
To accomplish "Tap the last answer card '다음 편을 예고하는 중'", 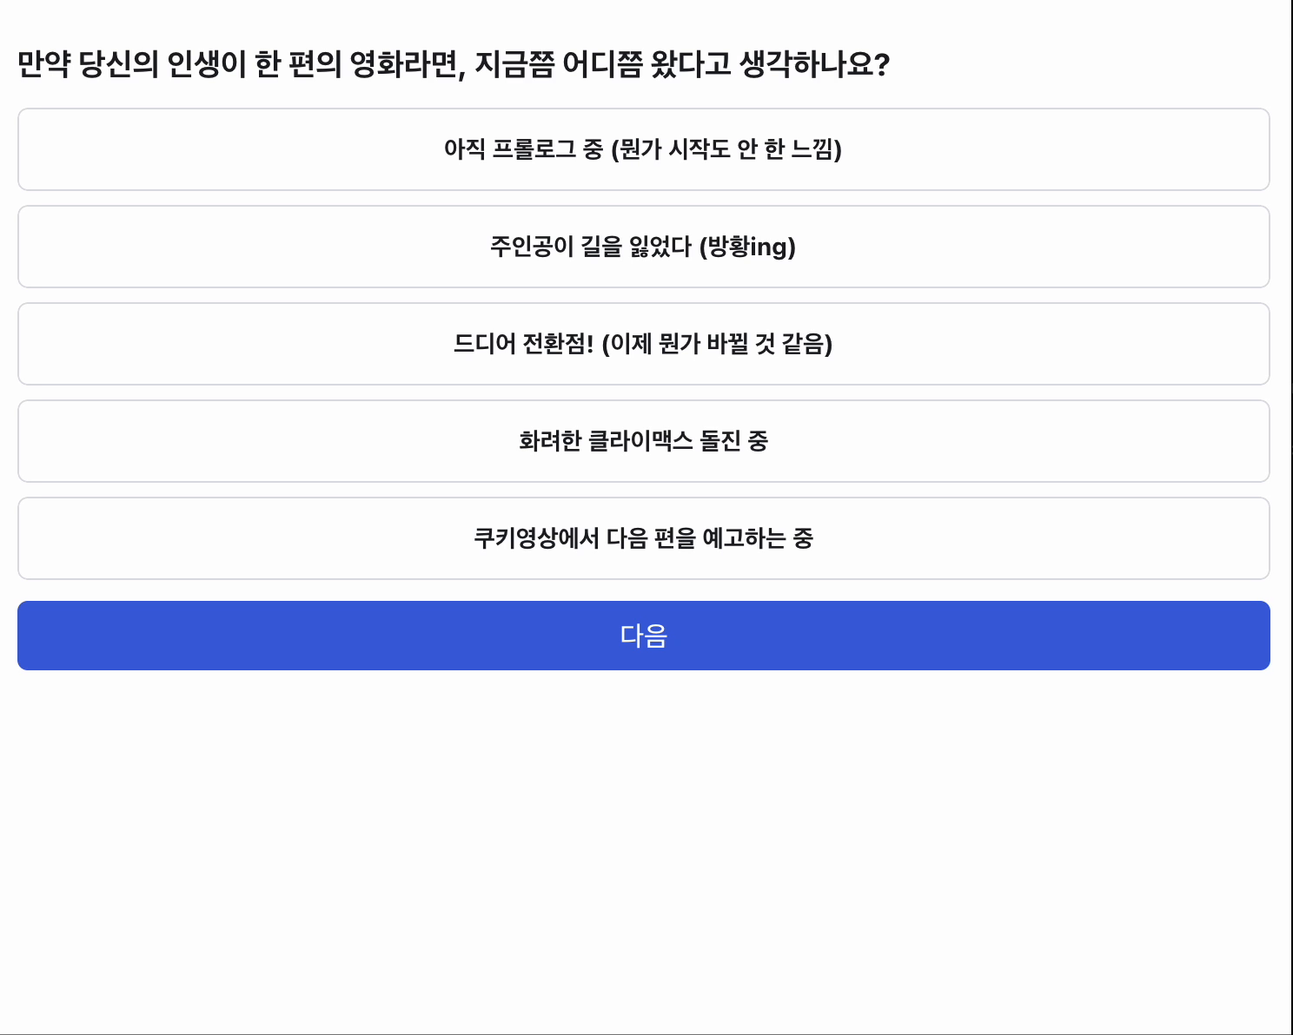I will [x=643, y=538].
